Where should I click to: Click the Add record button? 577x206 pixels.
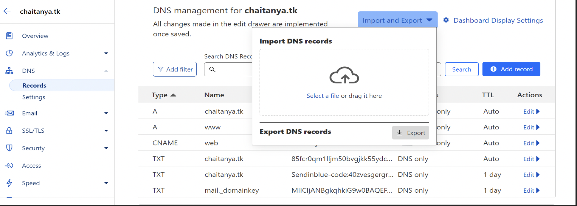(511, 69)
